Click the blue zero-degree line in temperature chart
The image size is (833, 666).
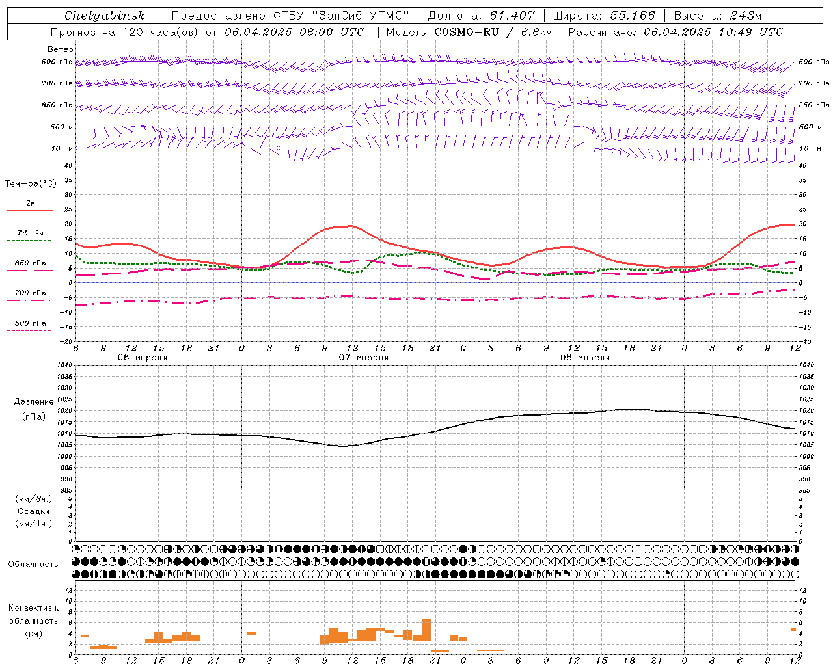435,282
